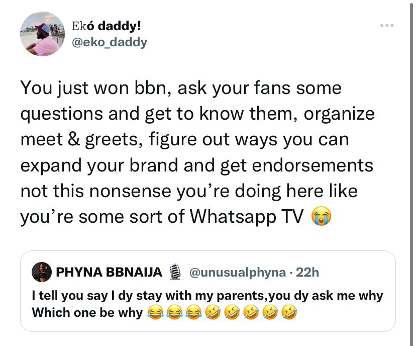
Task: Click the Ekó daddy! display name
Action: tap(107, 26)
